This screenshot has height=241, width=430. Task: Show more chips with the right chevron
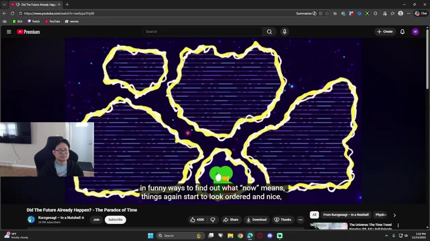pyautogui.click(x=395, y=215)
